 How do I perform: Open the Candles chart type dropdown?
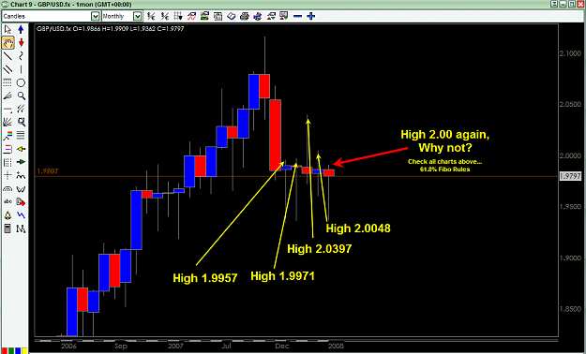click(96, 16)
